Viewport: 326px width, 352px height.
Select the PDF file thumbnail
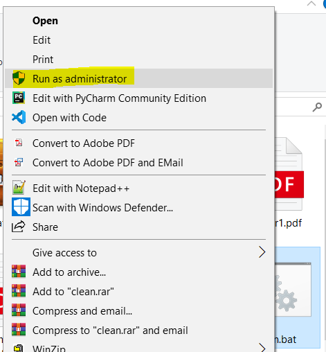pyautogui.click(x=289, y=174)
